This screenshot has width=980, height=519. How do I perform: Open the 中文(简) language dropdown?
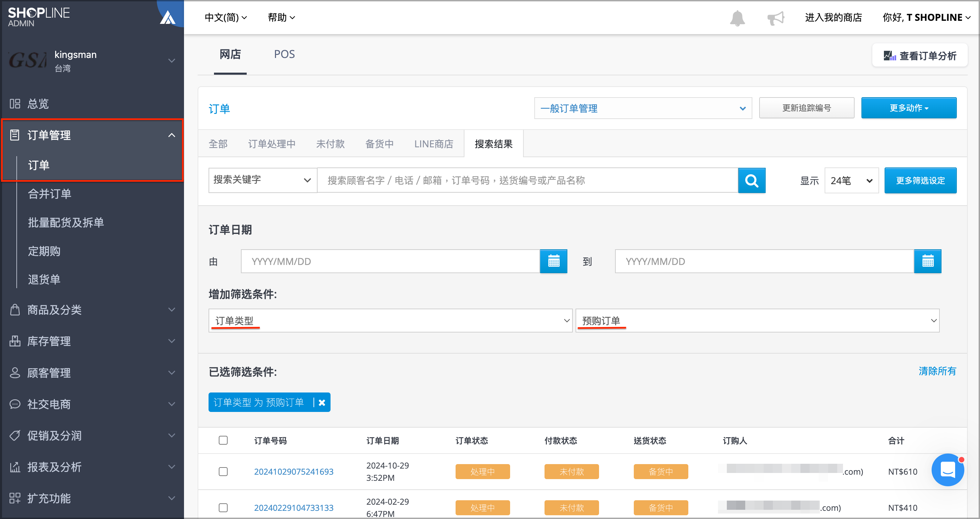(226, 17)
